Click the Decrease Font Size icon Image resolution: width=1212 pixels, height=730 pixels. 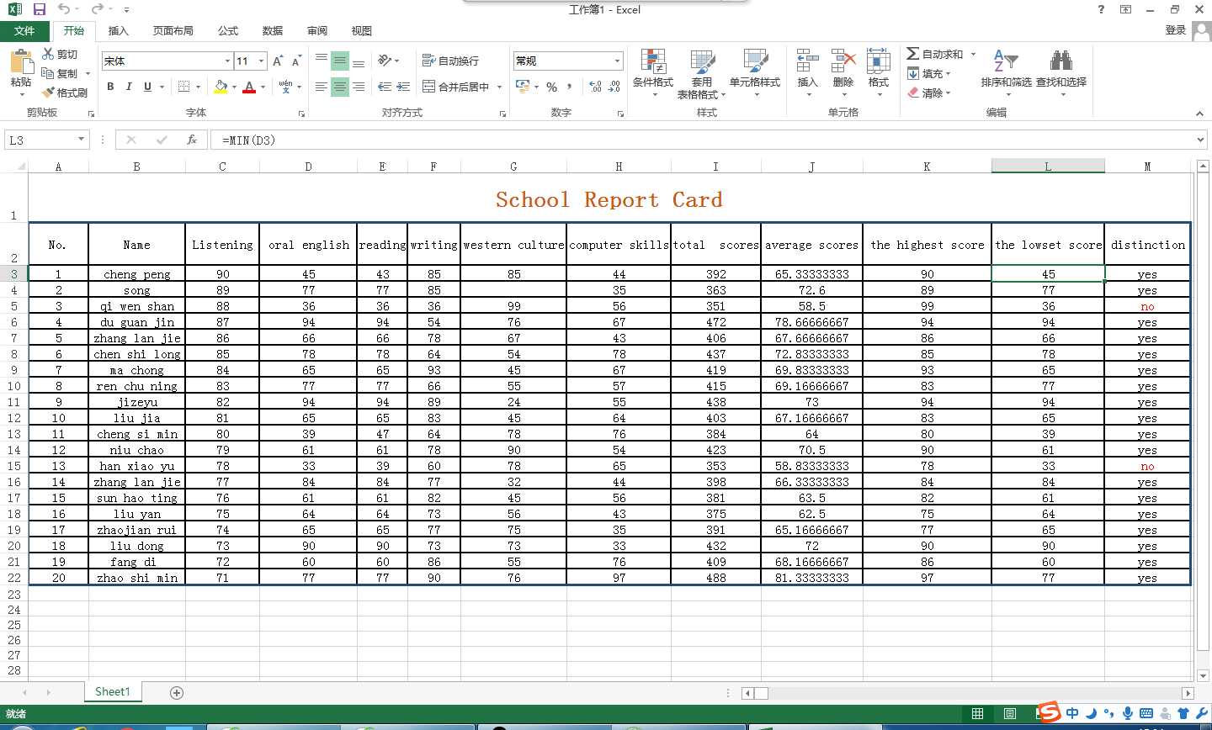pos(296,61)
